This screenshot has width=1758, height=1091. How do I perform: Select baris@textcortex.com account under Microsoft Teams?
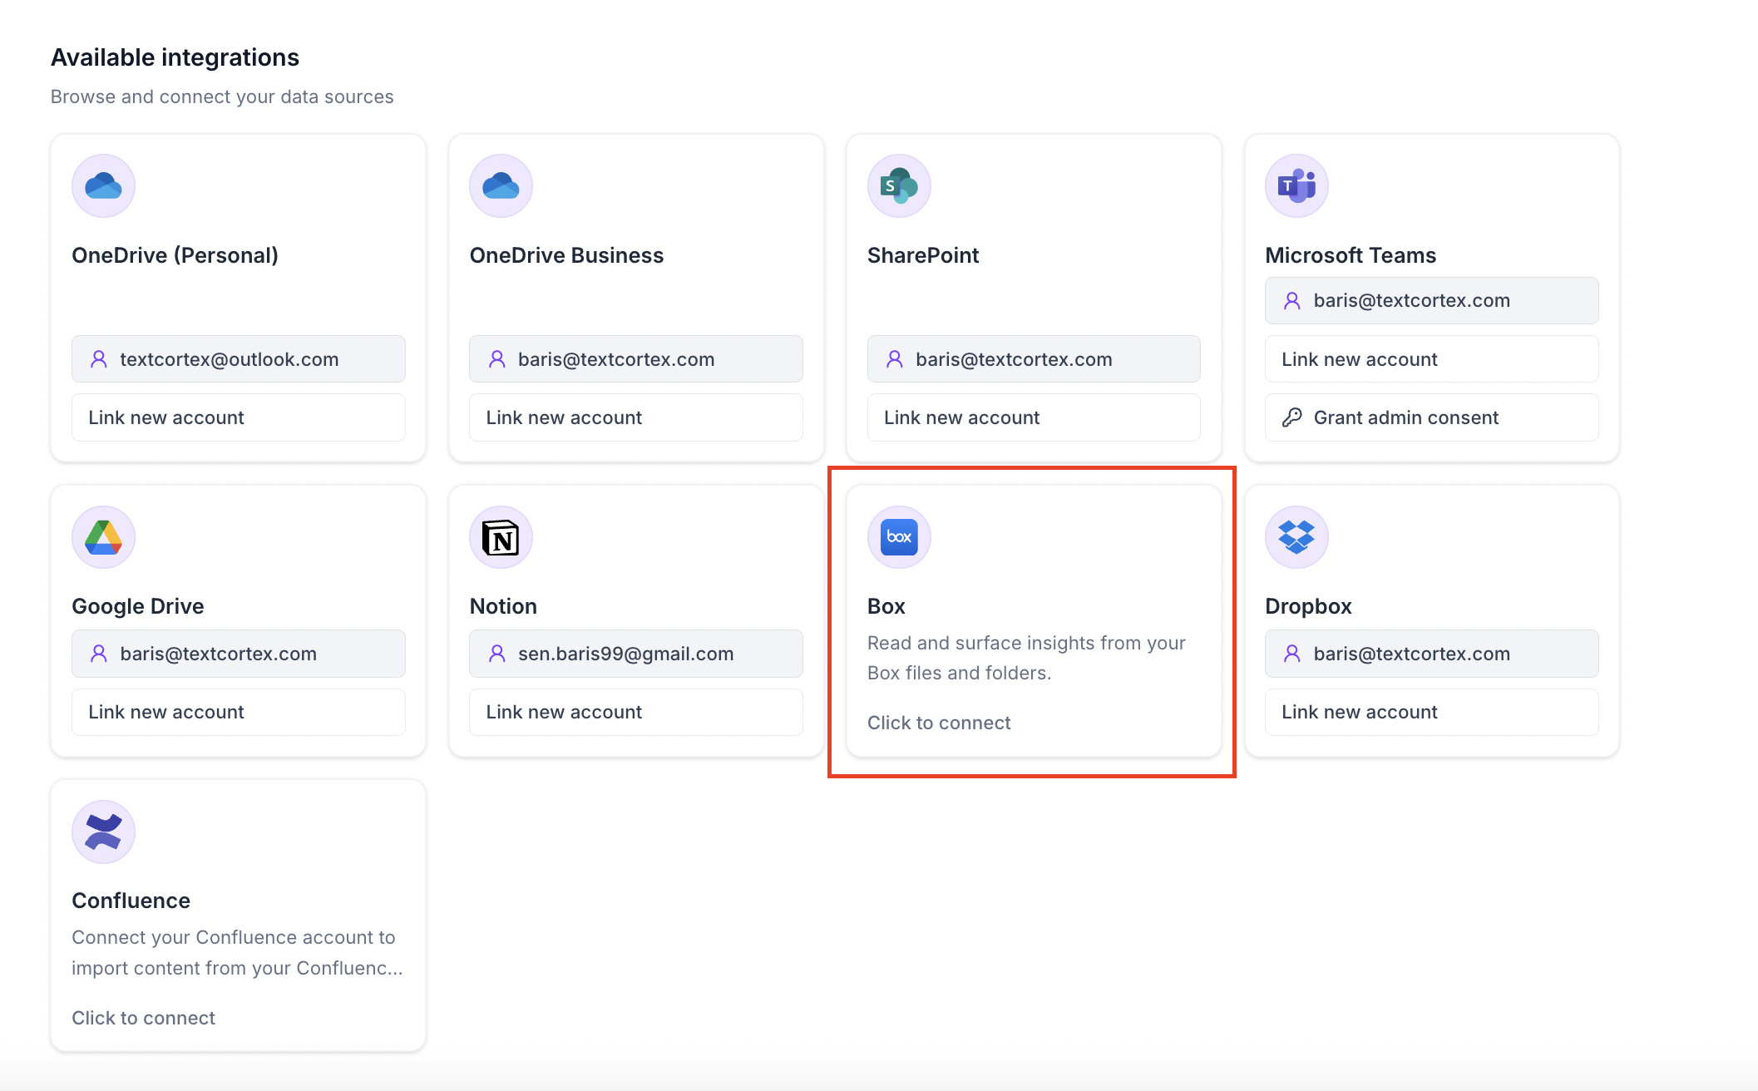pyautogui.click(x=1432, y=300)
